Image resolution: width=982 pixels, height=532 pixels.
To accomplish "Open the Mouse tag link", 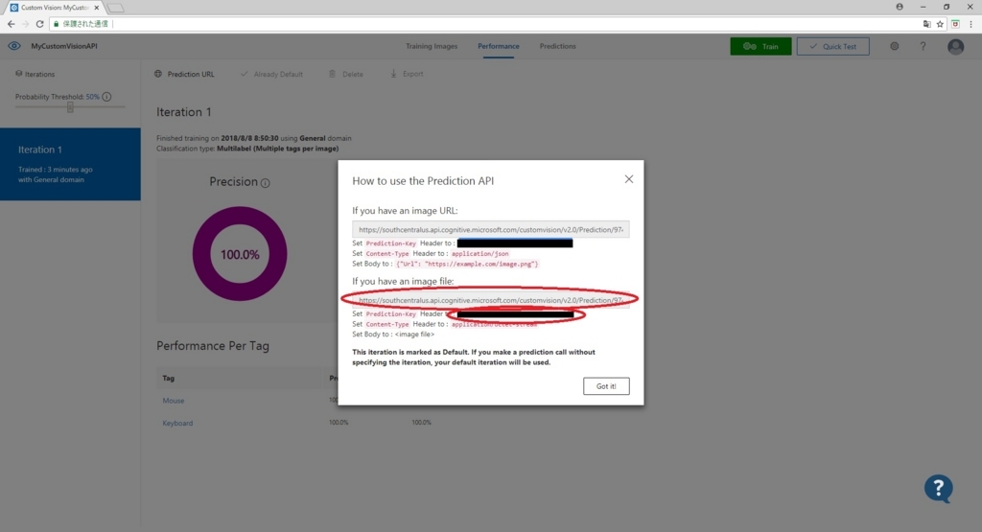I will [x=174, y=401].
